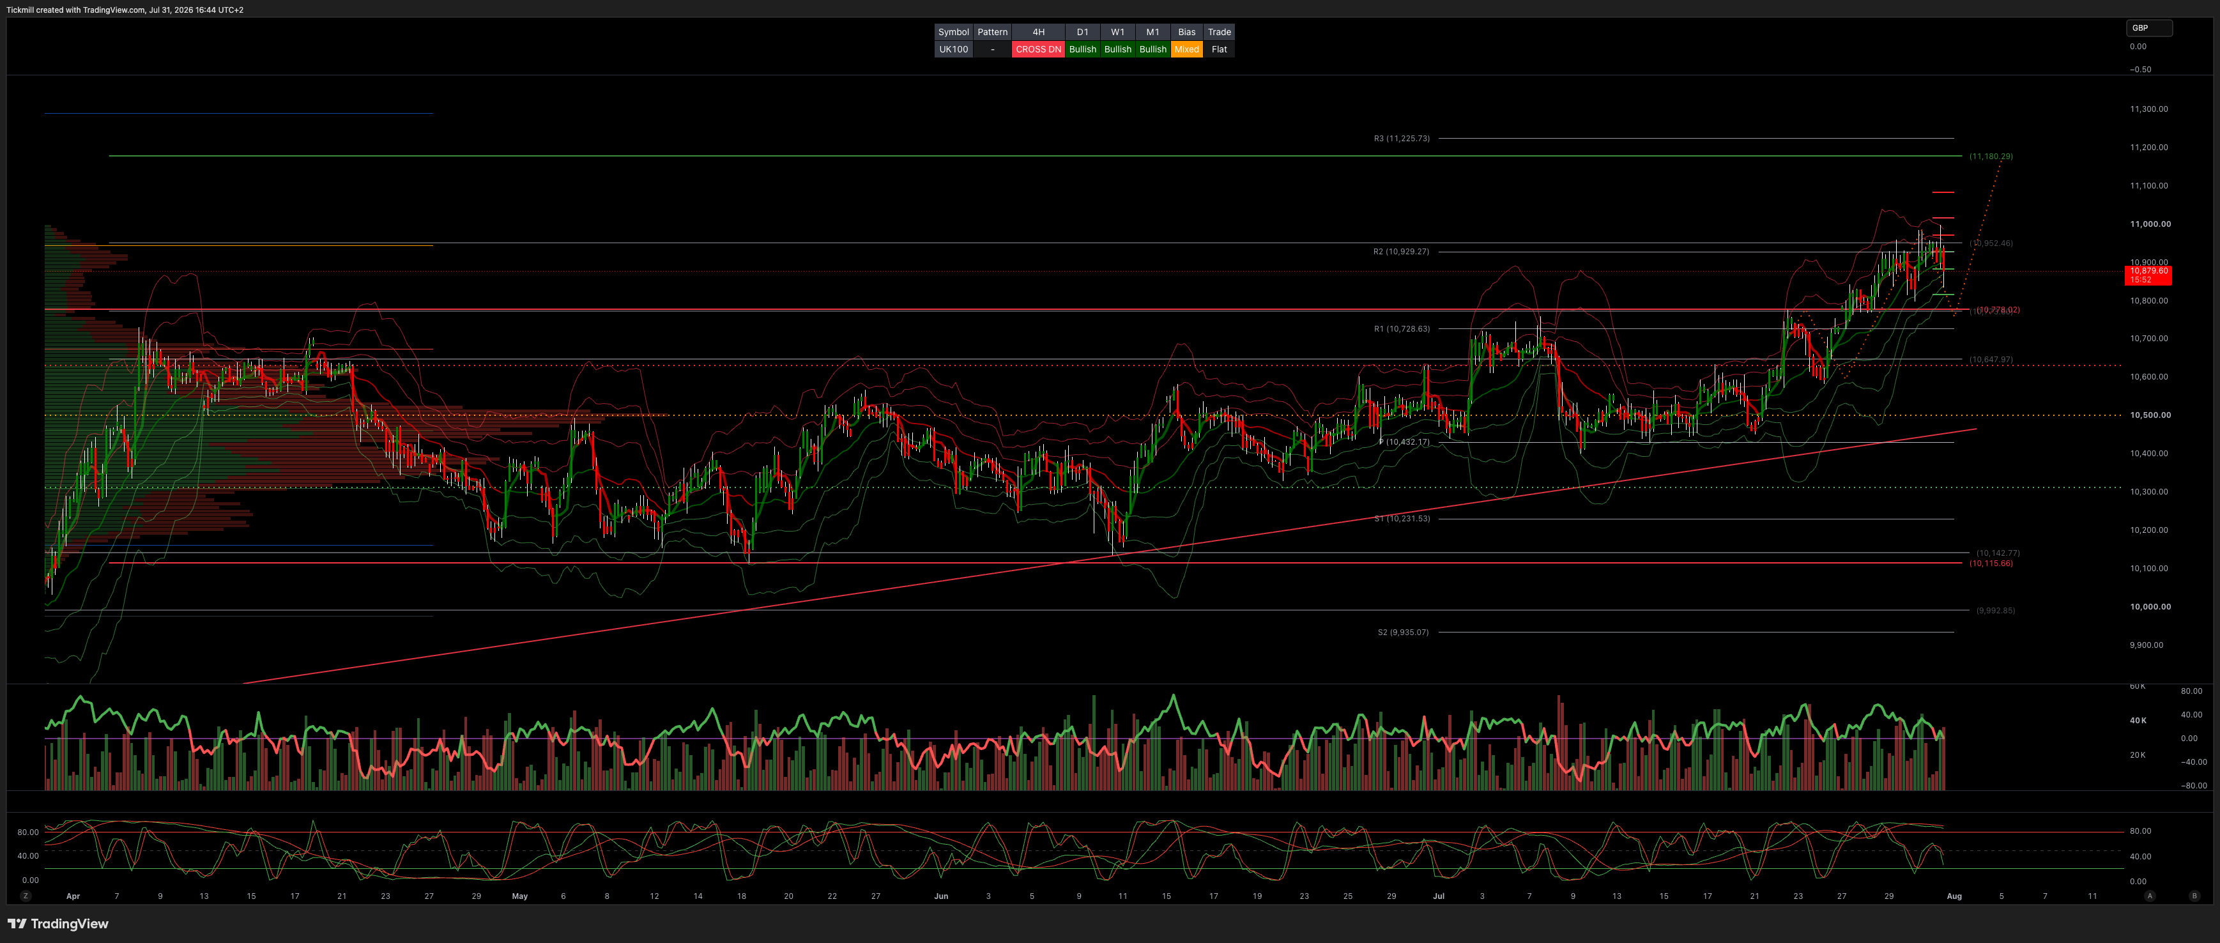Image resolution: width=2220 pixels, height=943 pixels.
Task: Click the Z timezone button on time axis
Action: (x=26, y=896)
